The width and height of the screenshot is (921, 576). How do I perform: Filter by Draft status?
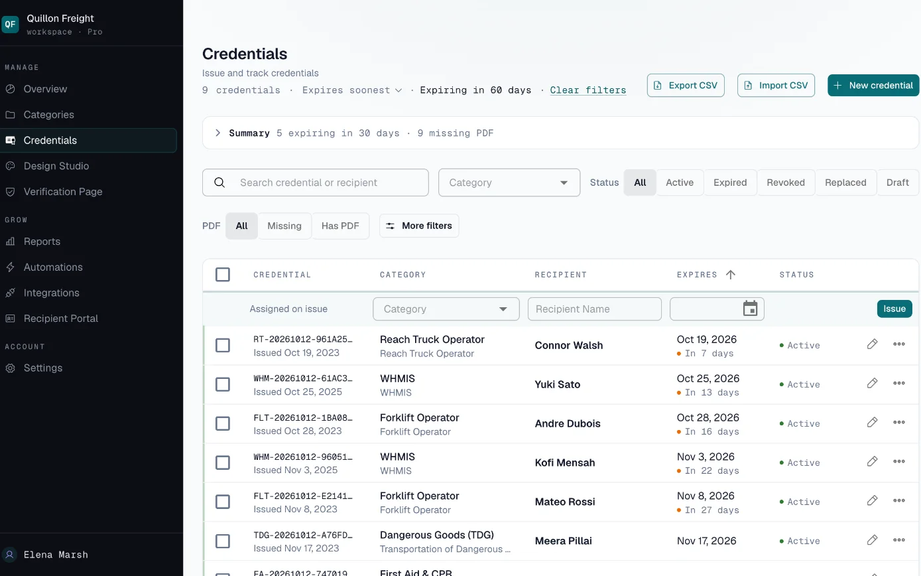click(x=898, y=182)
